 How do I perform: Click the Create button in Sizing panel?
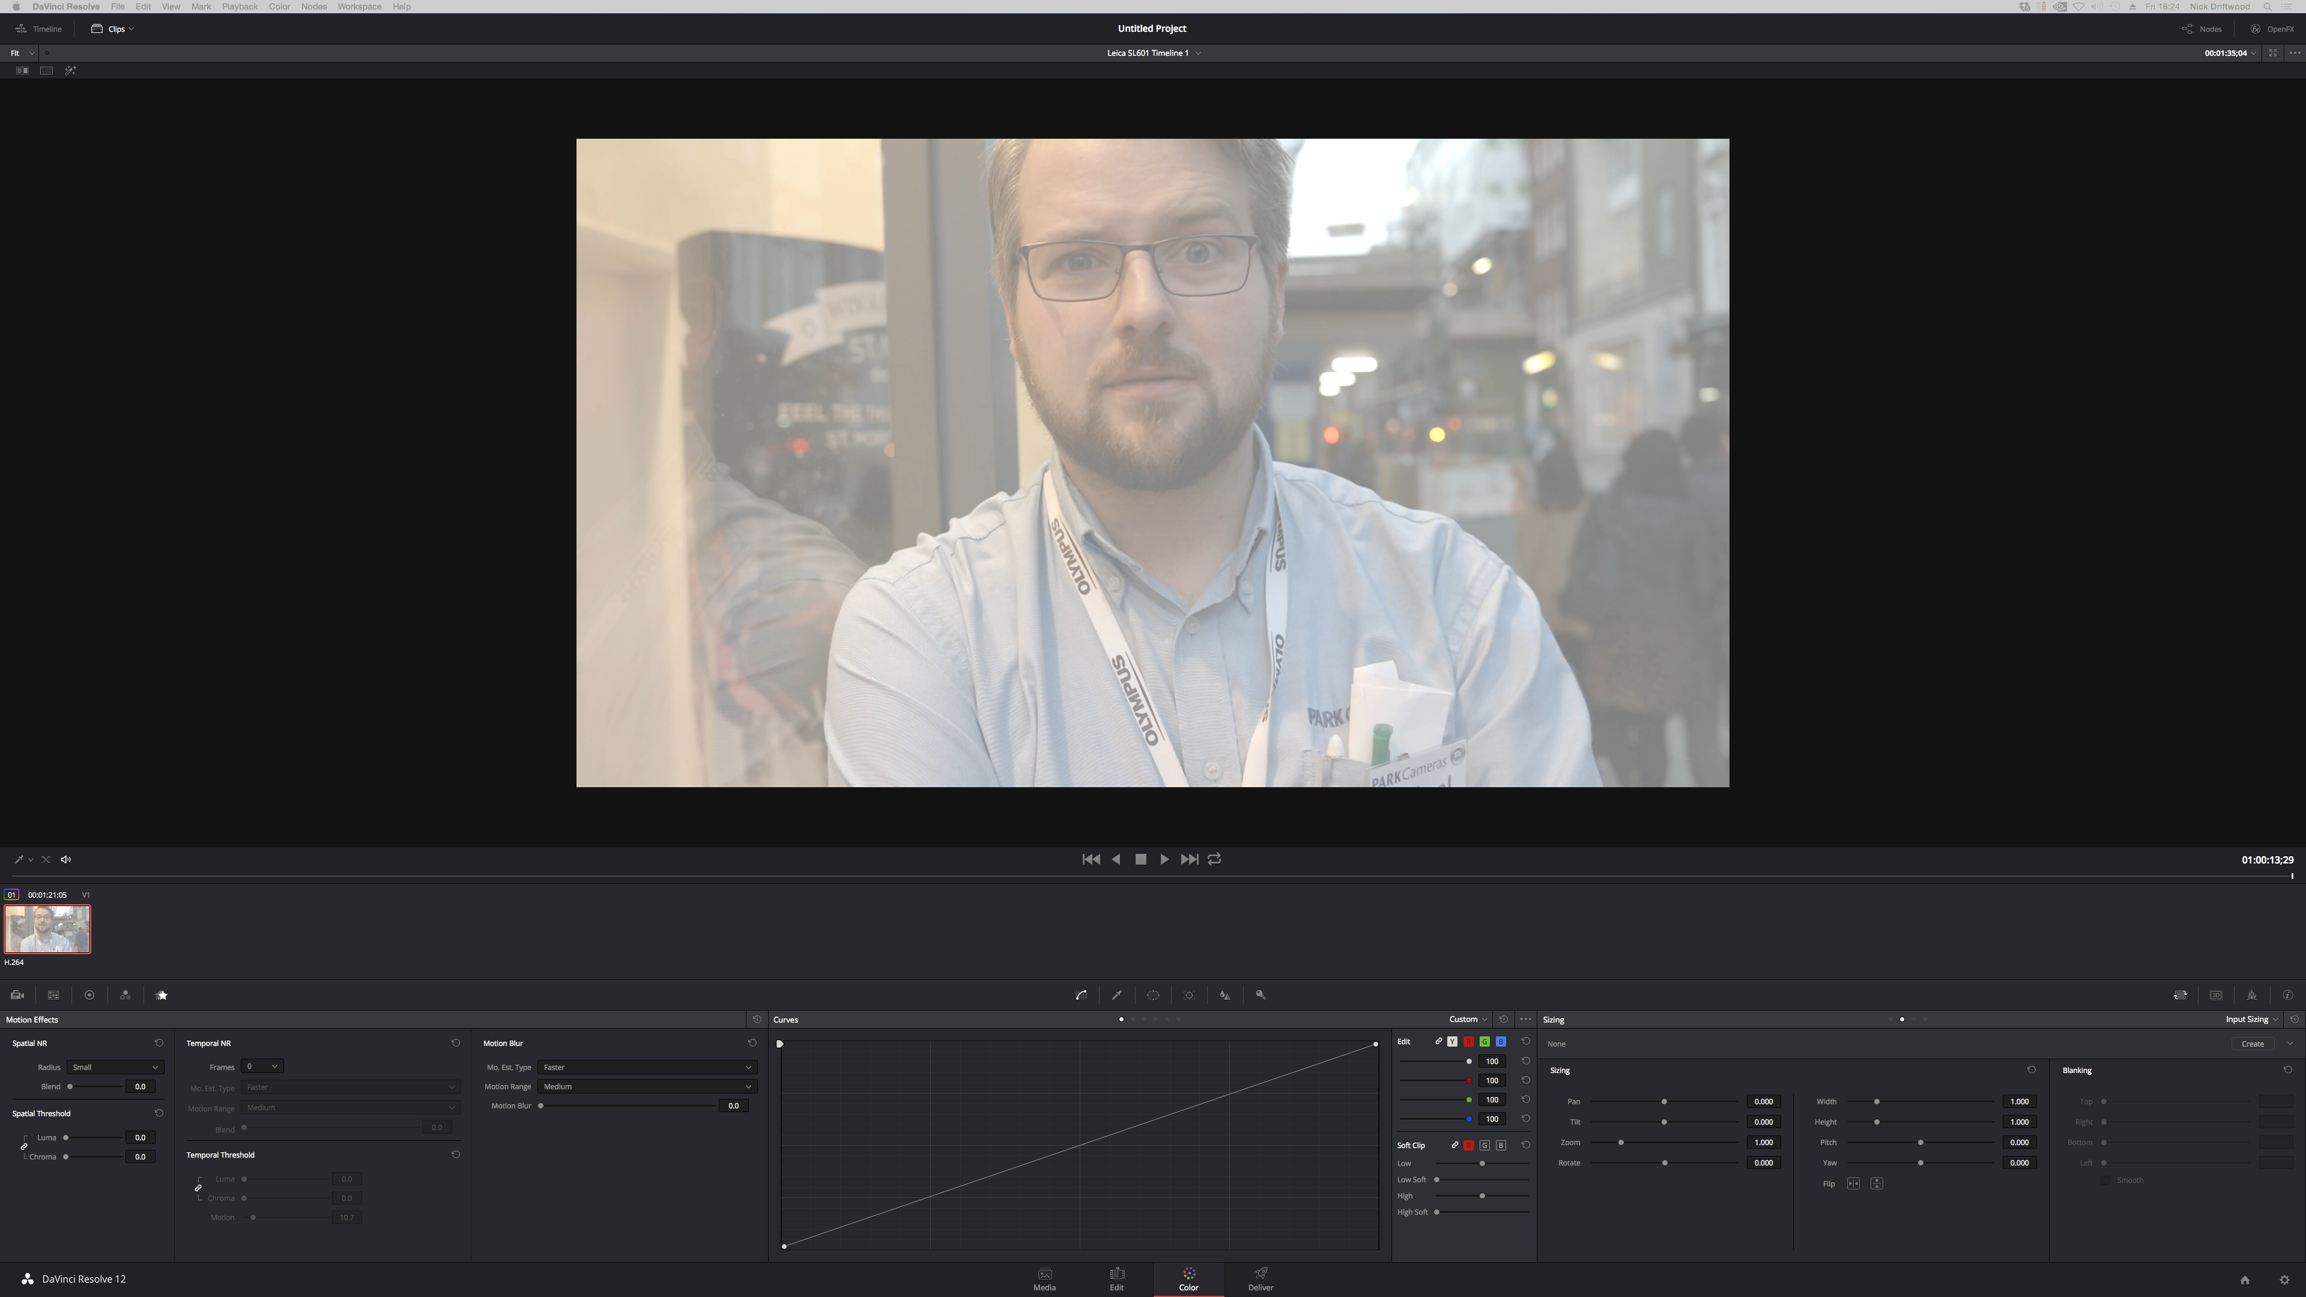pyautogui.click(x=2253, y=1044)
